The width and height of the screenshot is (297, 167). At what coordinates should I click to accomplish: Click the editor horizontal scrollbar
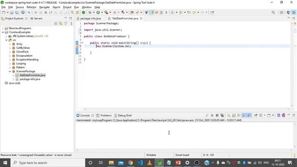tap(187, 109)
